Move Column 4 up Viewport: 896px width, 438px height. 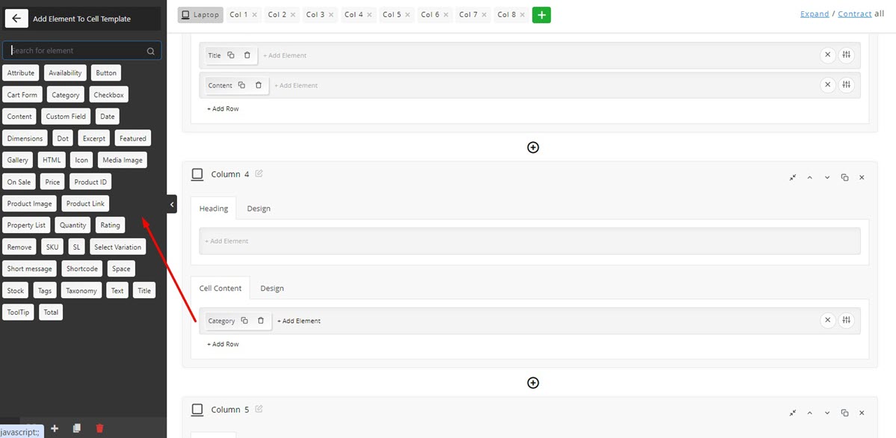[x=810, y=178]
